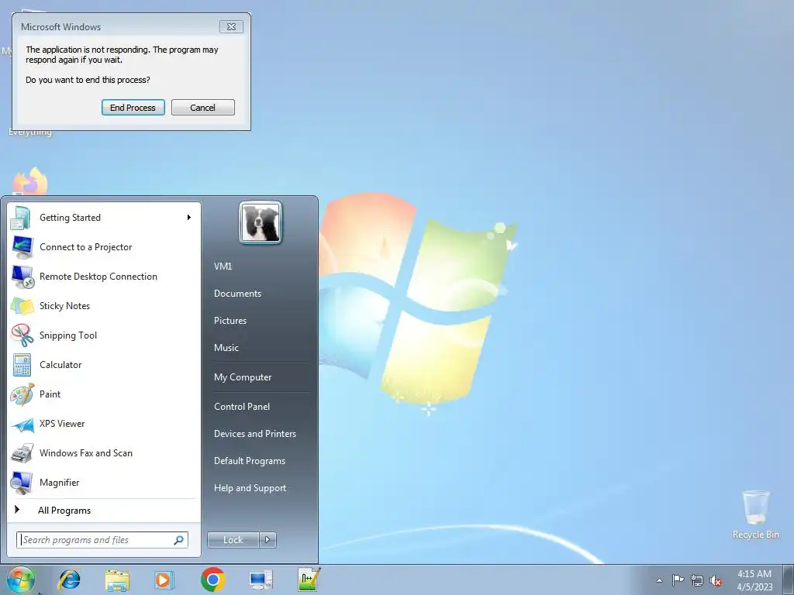Viewport: 794px width, 595px height.
Task: Open the Calculator icon
Action: [22, 365]
